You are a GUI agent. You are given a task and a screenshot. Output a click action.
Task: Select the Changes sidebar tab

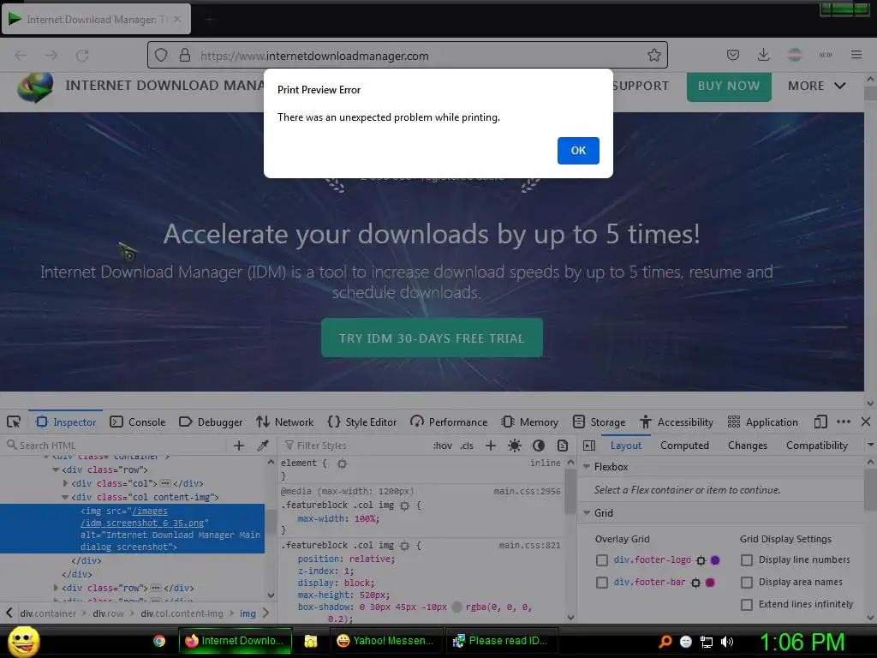pos(747,446)
